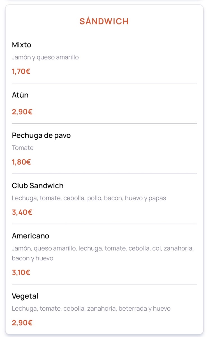Click the Vegetal ingredients mentioning beterrada
The width and height of the screenshot is (208, 337).
[91, 309]
